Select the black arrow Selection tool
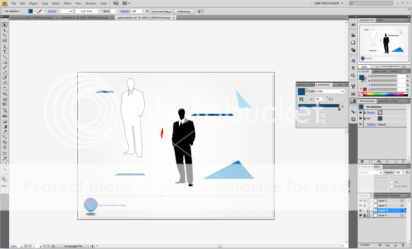The height and width of the screenshot is (249, 412). (x=5, y=25)
